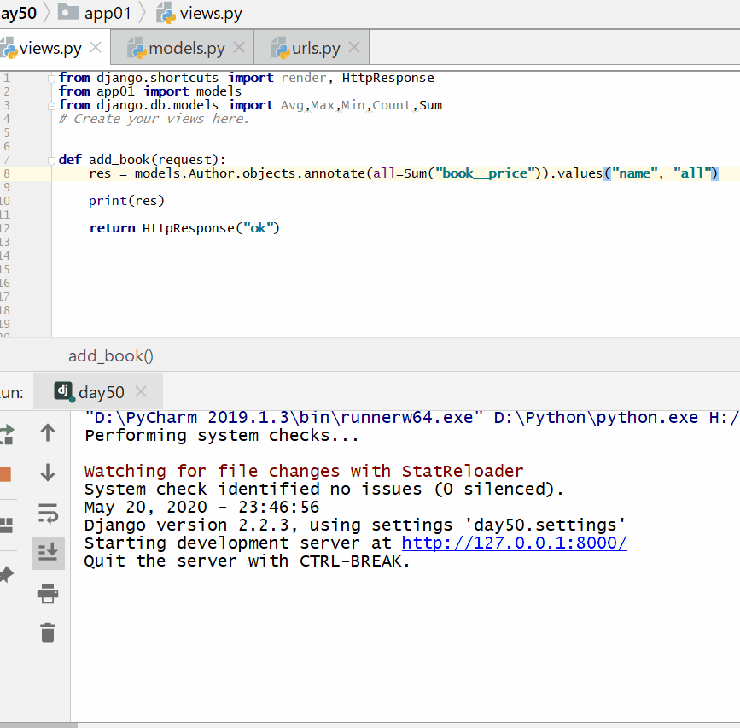Open the http://127.0.0.1:8000/ server link

tap(514, 543)
